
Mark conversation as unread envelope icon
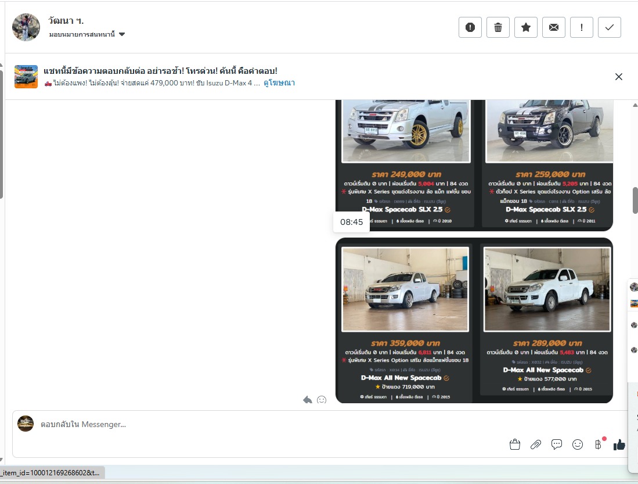pyautogui.click(x=554, y=27)
